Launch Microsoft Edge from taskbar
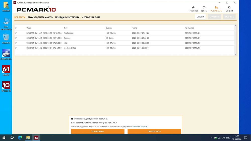 20,138
